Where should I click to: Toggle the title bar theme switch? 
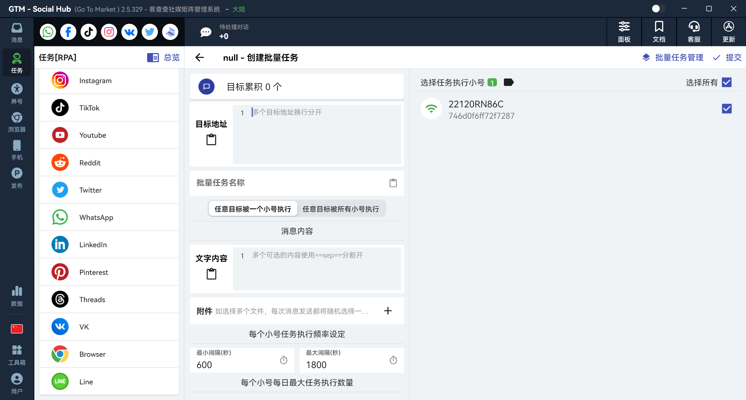pyautogui.click(x=658, y=9)
